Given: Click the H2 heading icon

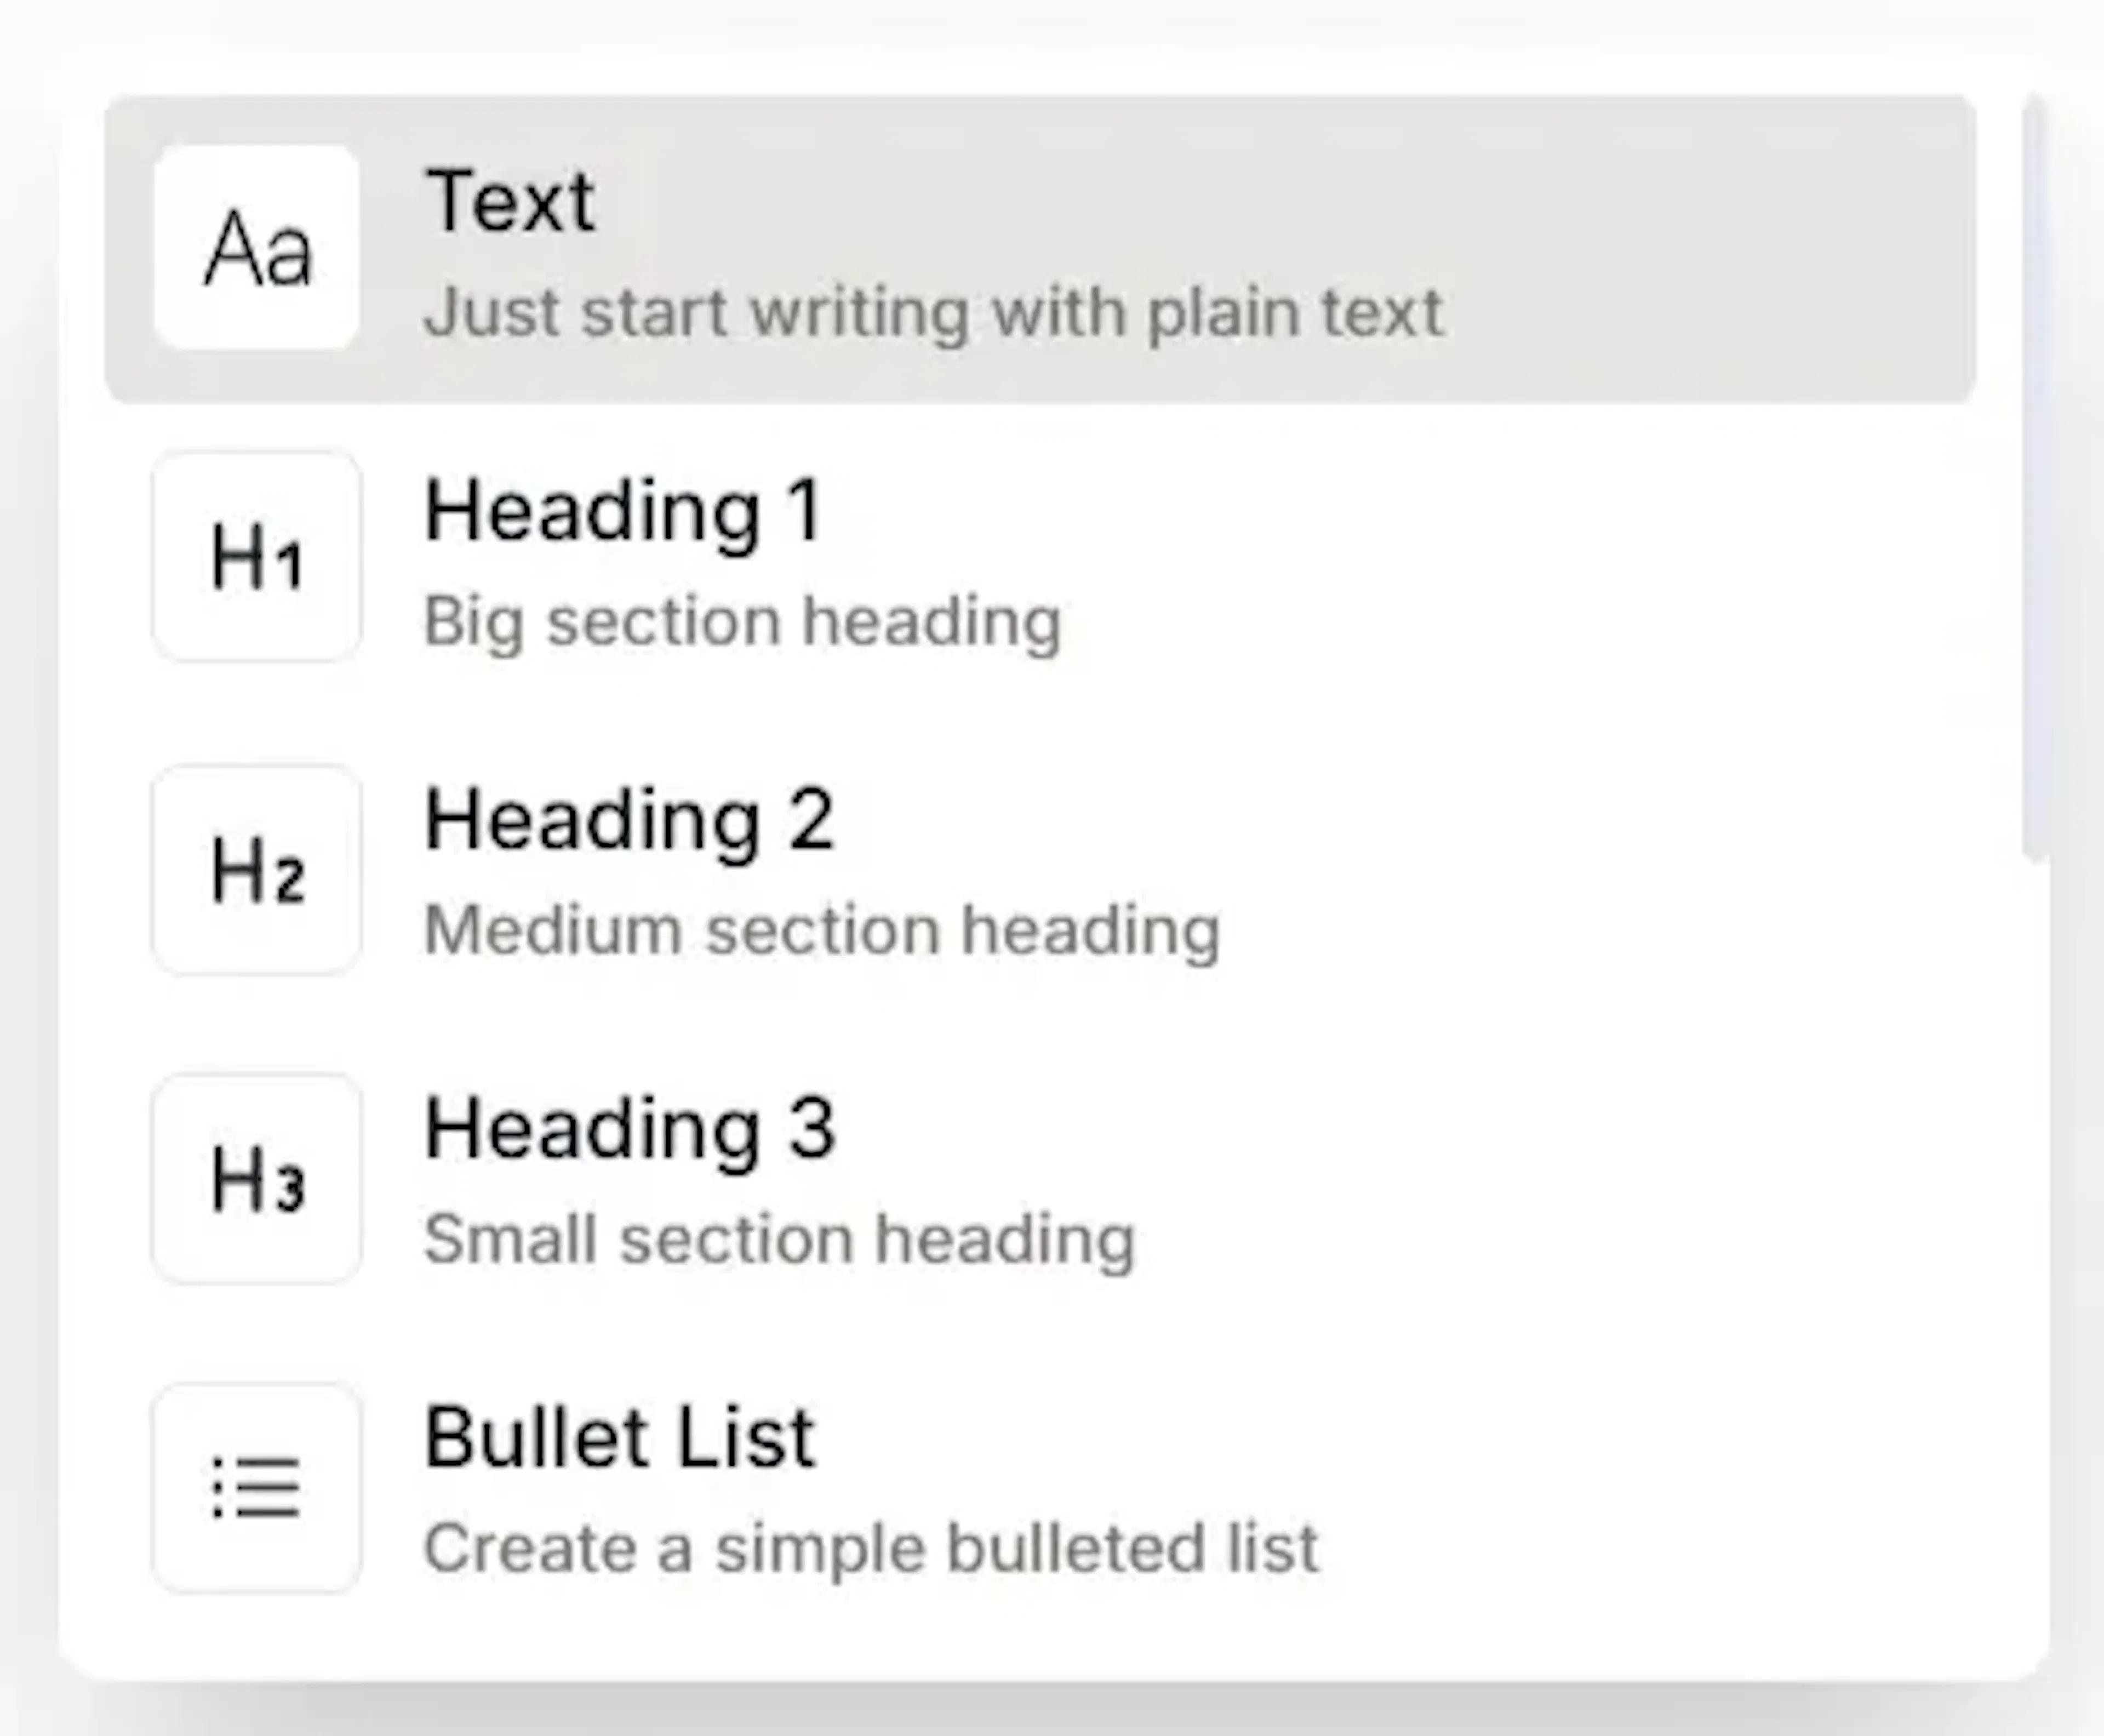Looking at the screenshot, I should click(257, 869).
